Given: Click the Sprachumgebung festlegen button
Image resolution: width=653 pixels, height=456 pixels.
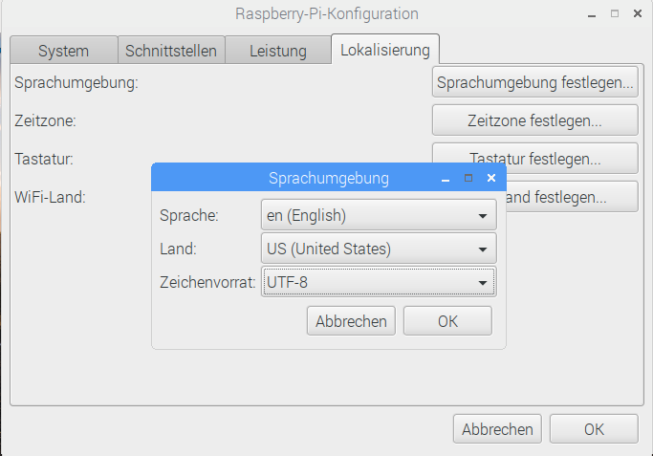Looking at the screenshot, I should coord(535,82).
